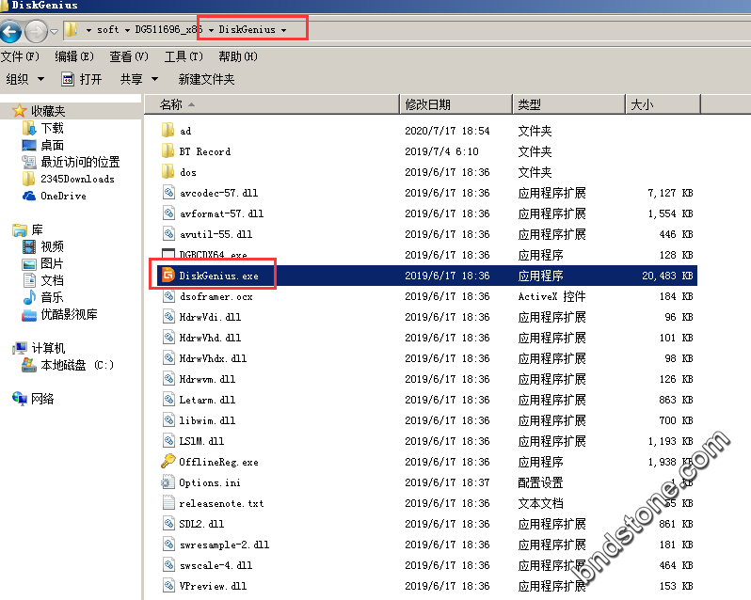Image resolution: width=751 pixels, height=600 pixels.
Task: Sort files by 修改日期 column header
Action: pos(427,104)
